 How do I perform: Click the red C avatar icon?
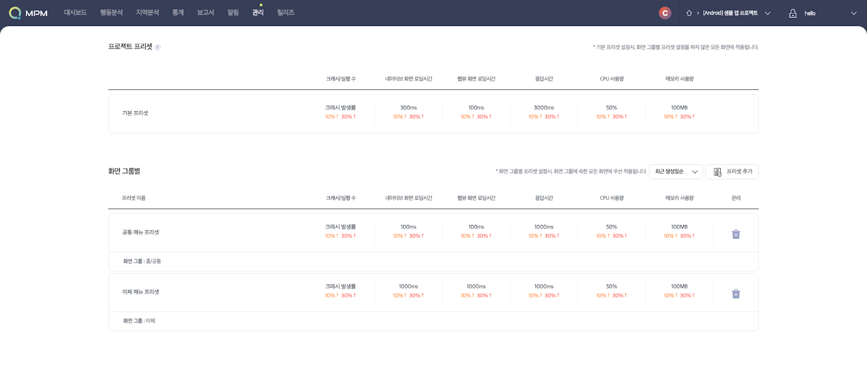(x=665, y=13)
